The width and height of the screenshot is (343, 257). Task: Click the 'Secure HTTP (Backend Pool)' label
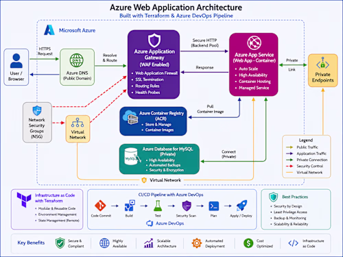(x=204, y=42)
